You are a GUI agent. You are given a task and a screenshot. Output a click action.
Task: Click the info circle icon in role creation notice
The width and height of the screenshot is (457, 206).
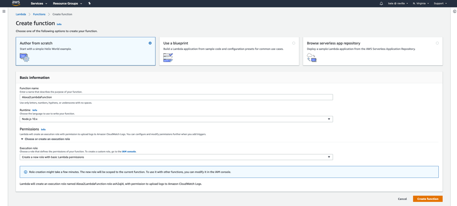click(x=25, y=172)
